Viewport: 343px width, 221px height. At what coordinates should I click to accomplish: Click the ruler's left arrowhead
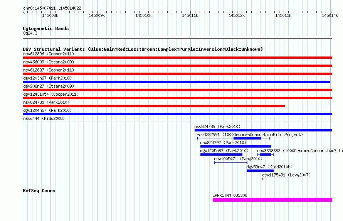click(24, 12)
